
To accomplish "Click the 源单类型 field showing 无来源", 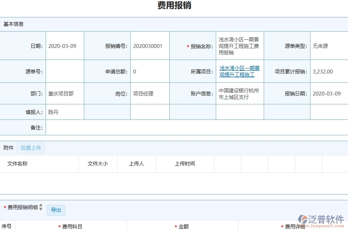I will [x=320, y=45].
